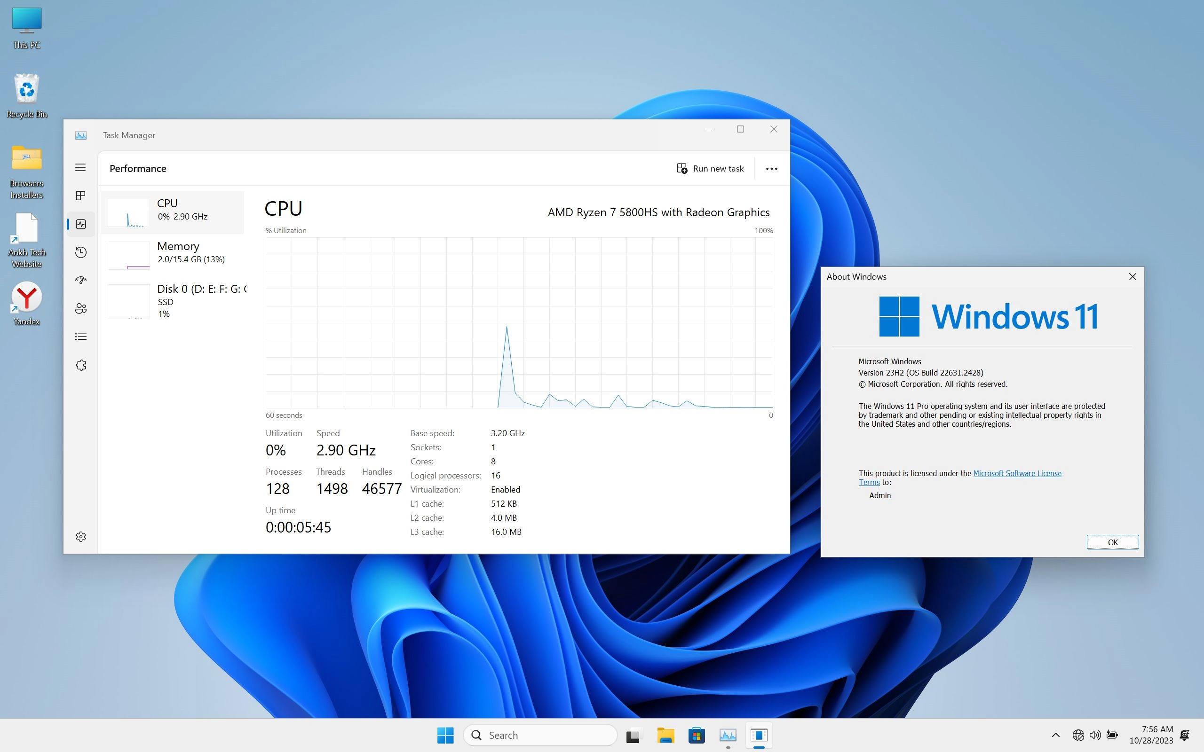
Task: Select the Performance page icon
Action: pyautogui.click(x=80, y=224)
